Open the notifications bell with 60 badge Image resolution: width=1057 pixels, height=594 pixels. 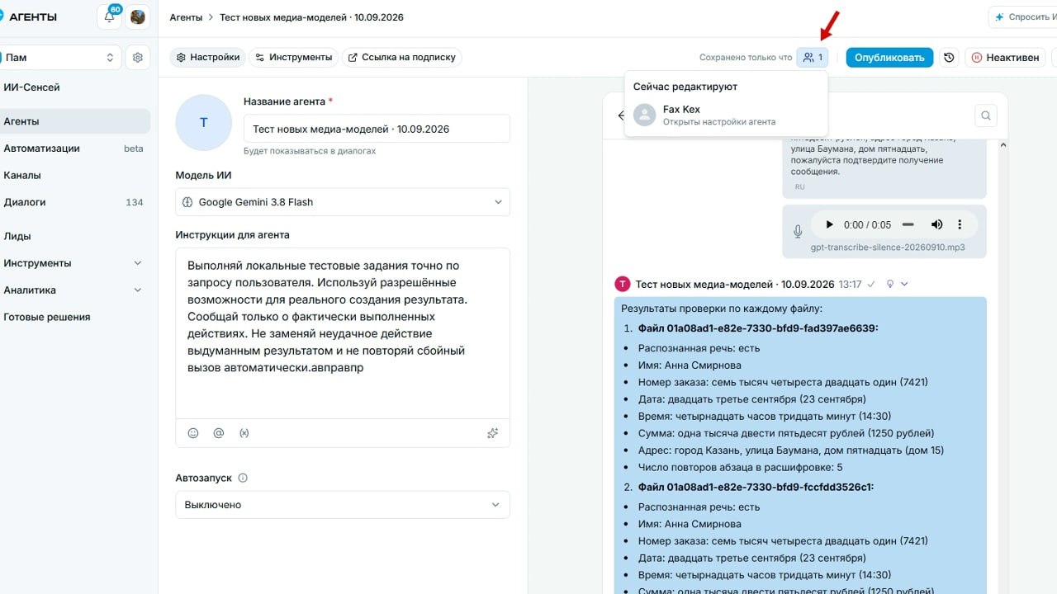pyautogui.click(x=109, y=16)
